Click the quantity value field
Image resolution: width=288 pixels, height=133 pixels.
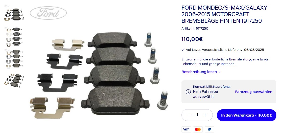[197, 115]
